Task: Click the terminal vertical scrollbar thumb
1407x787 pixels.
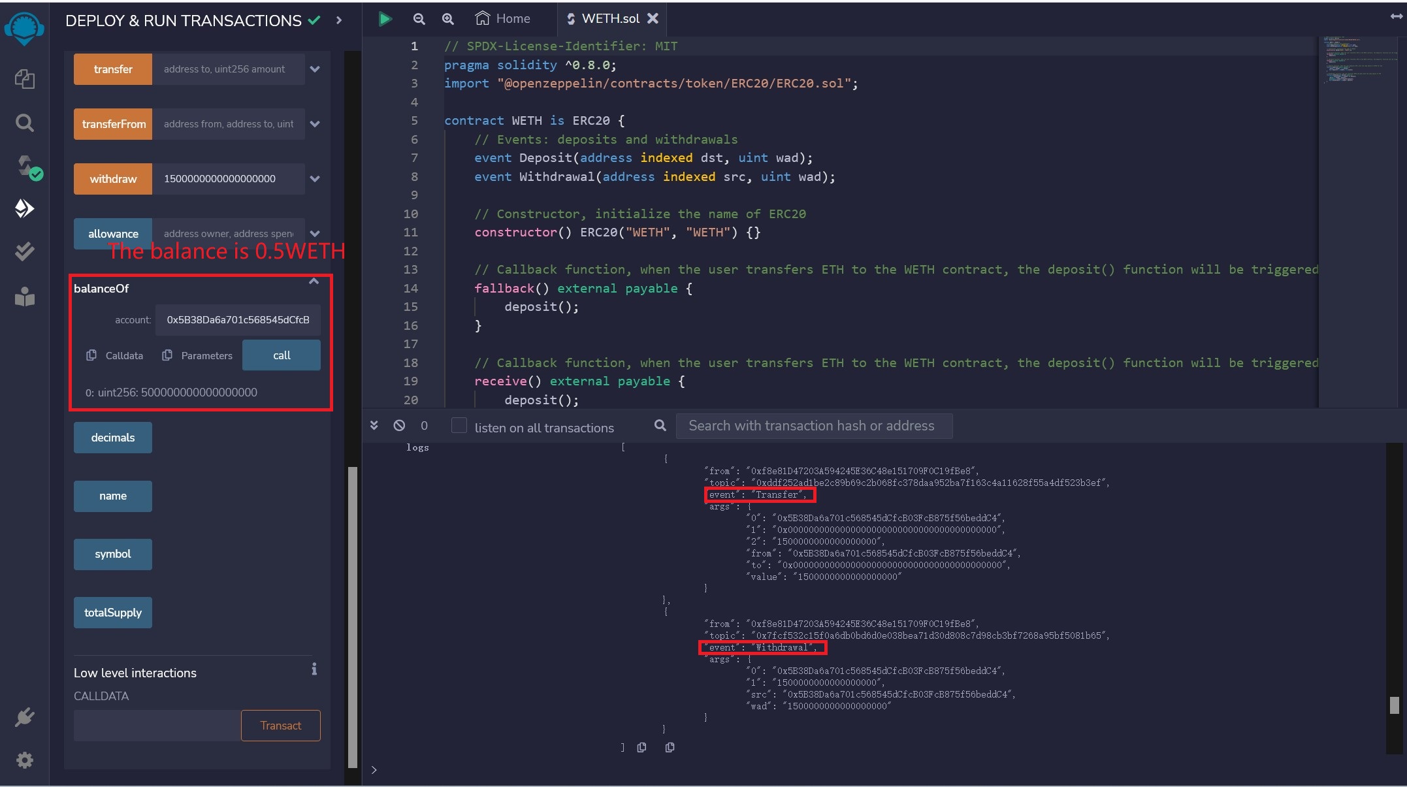Action: [1395, 705]
